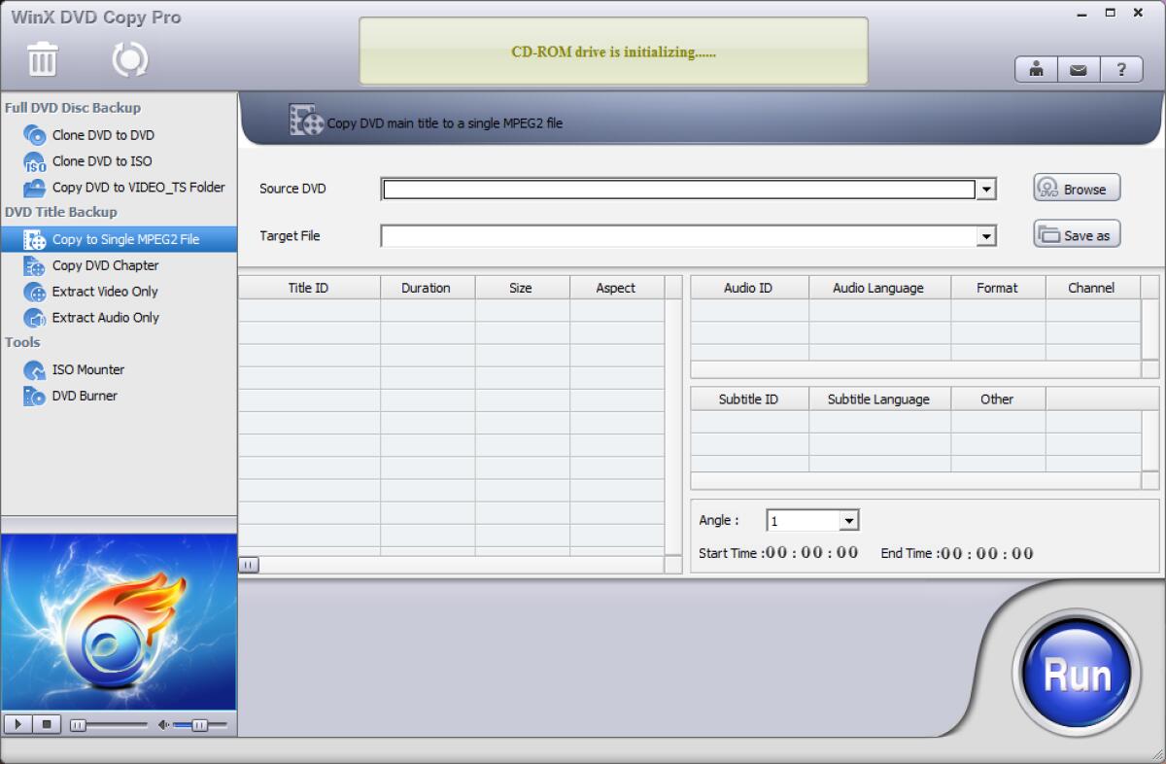Click the Browse button for source DVD
1166x764 pixels.
coord(1076,189)
